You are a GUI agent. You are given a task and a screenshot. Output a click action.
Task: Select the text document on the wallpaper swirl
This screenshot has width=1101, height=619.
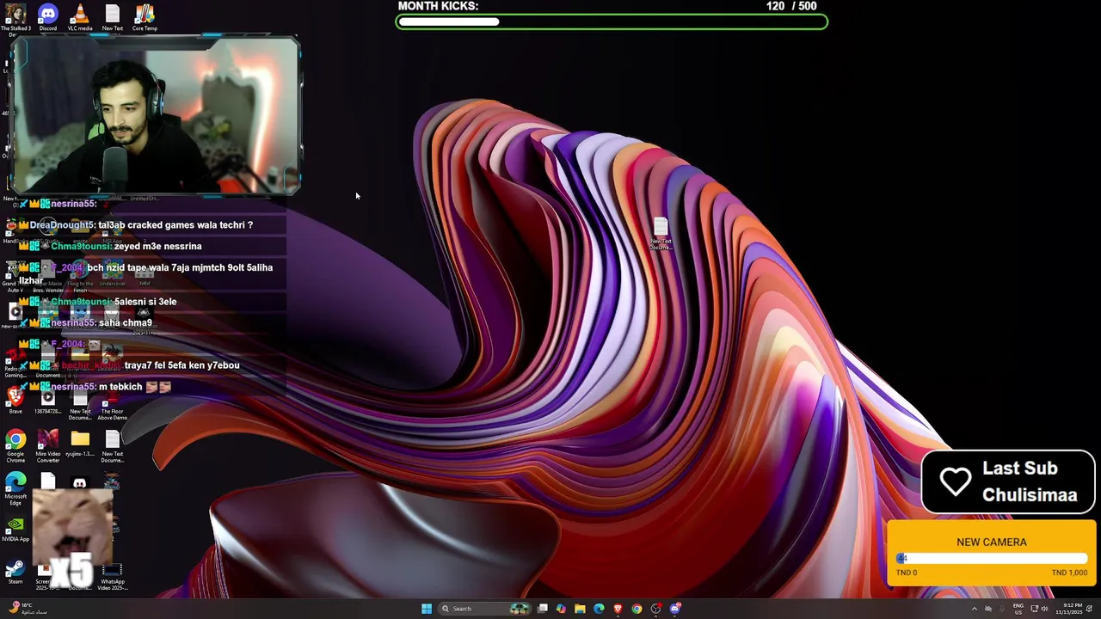coord(661,234)
